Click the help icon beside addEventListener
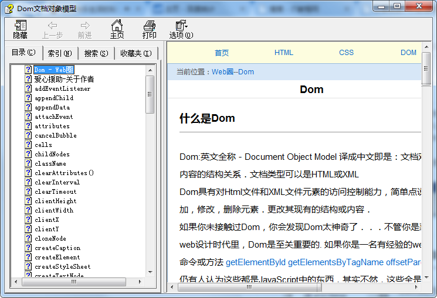The height and width of the screenshot is (298, 437). 28,88
